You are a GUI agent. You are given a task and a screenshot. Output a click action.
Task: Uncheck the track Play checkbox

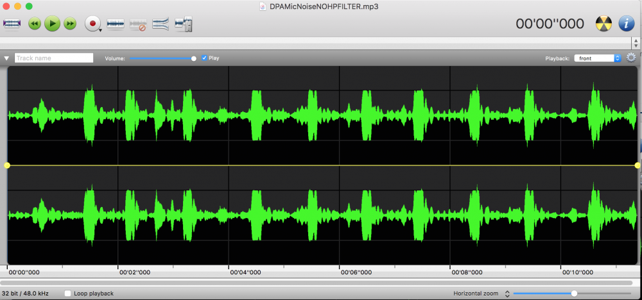point(204,58)
